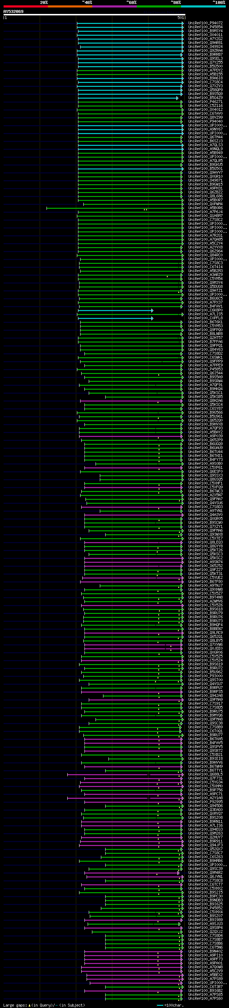229x1008 pixels.
Task: Select hit label UniRef100_Q9ZRA4
Action: (x=205, y=50)
